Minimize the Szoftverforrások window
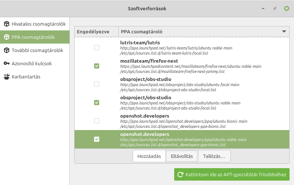 (263, 8)
